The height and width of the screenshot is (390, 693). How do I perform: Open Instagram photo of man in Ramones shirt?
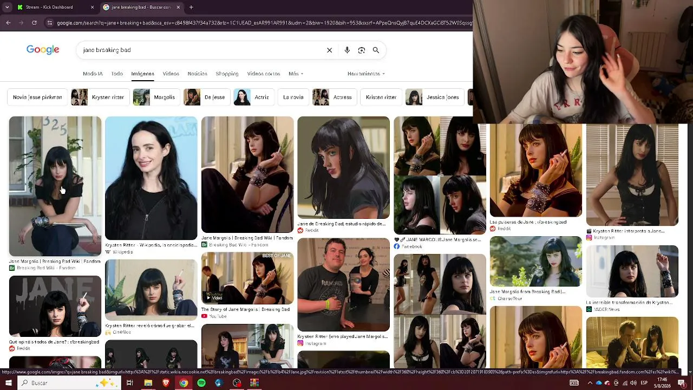343,284
